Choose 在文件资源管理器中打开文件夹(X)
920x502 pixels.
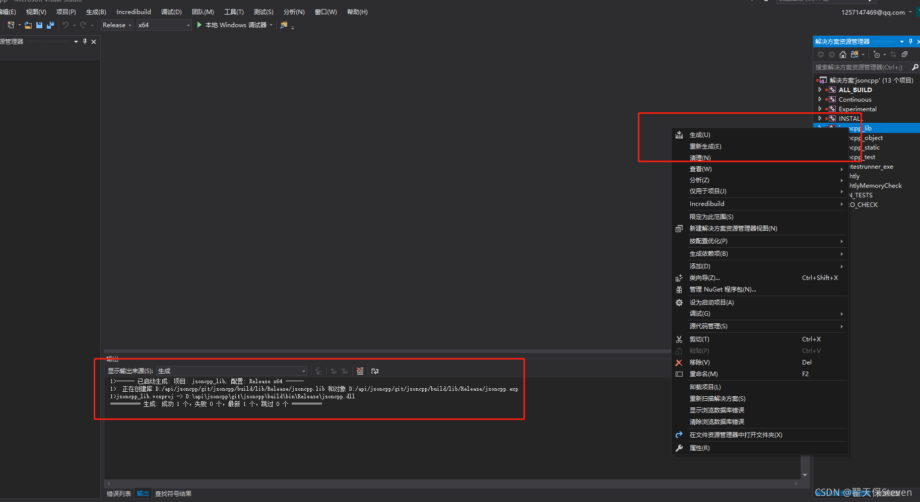pyautogui.click(x=760, y=435)
